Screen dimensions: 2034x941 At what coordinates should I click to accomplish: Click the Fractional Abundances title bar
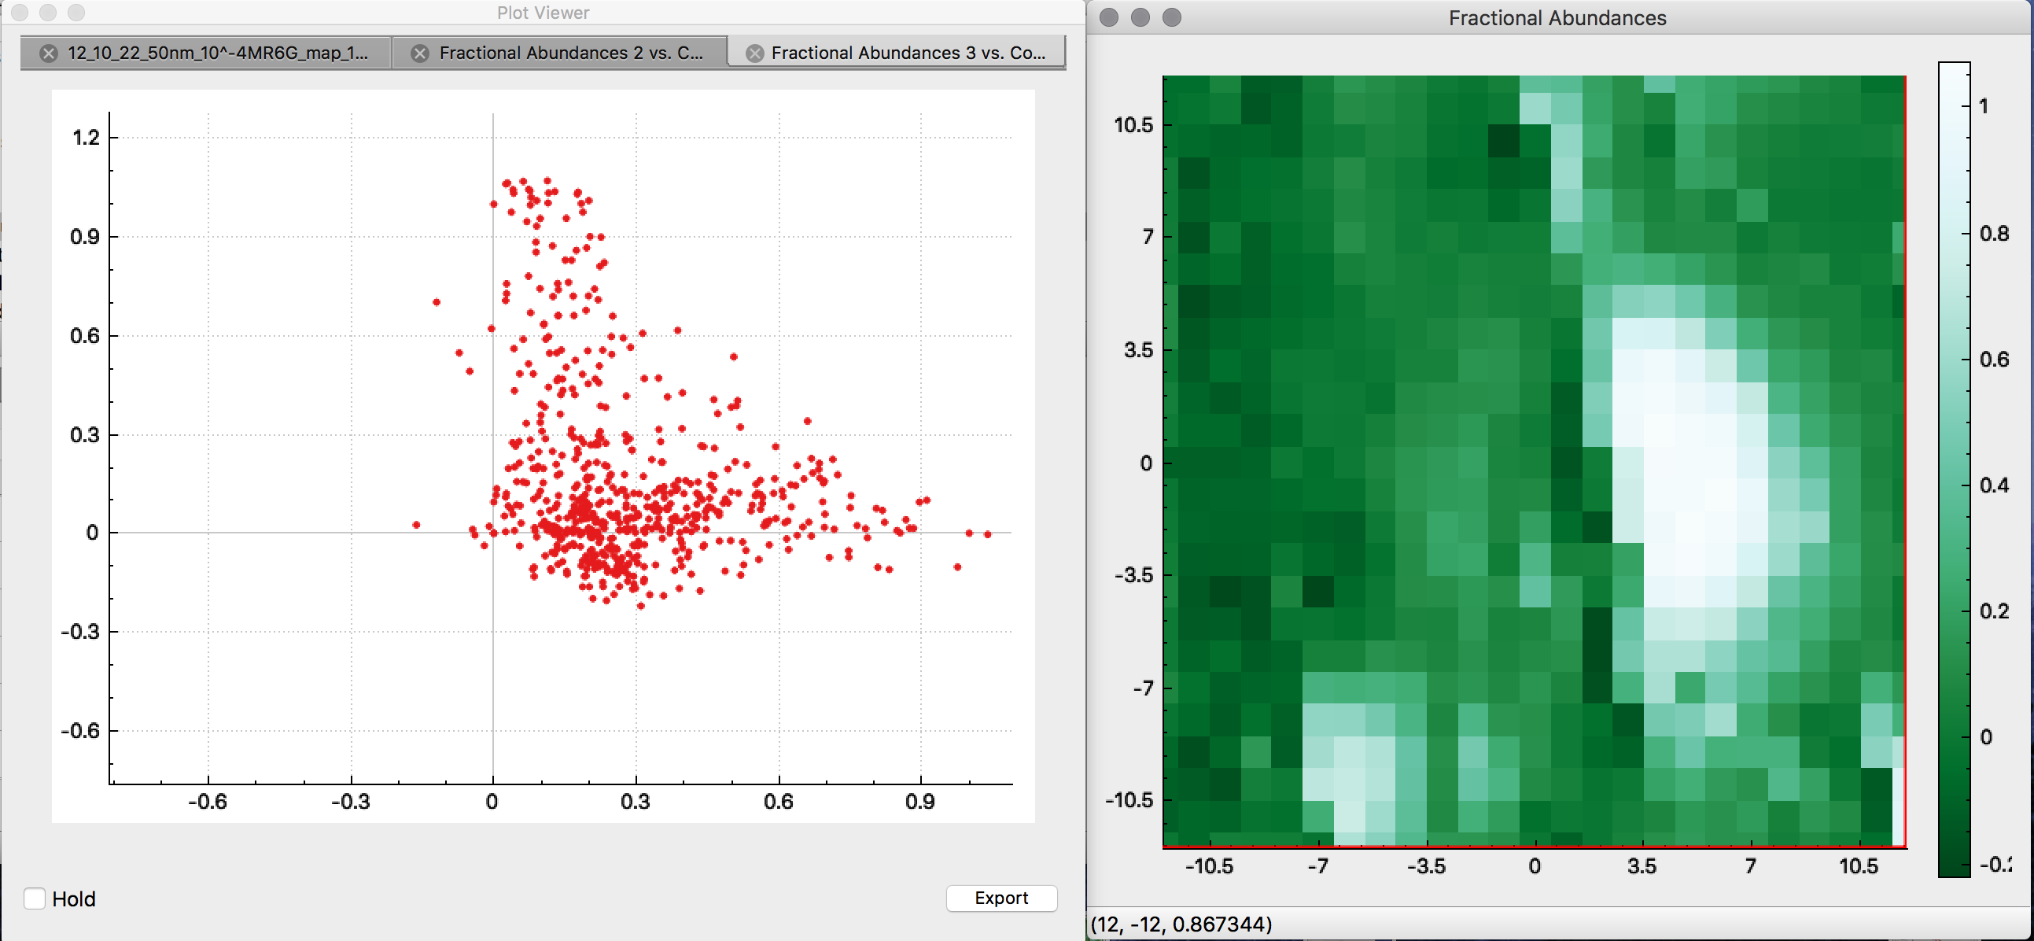(1557, 17)
